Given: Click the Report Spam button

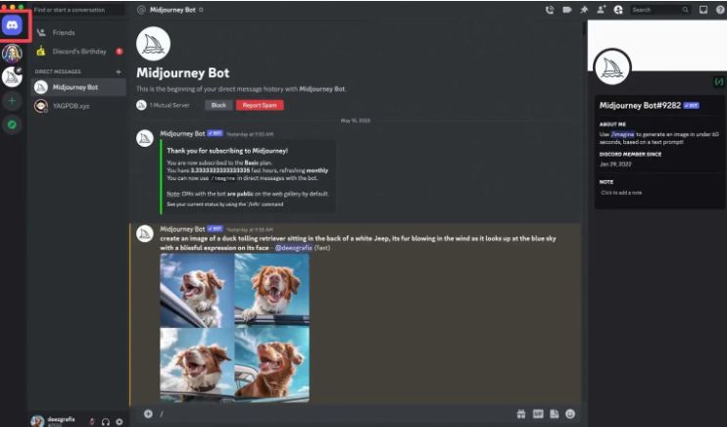Looking at the screenshot, I should pyautogui.click(x=259, y=105).
